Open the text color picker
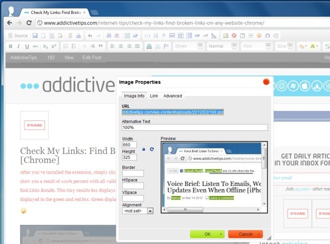The height and width of the screenshot is (244, 330). (x=302, y=46)
